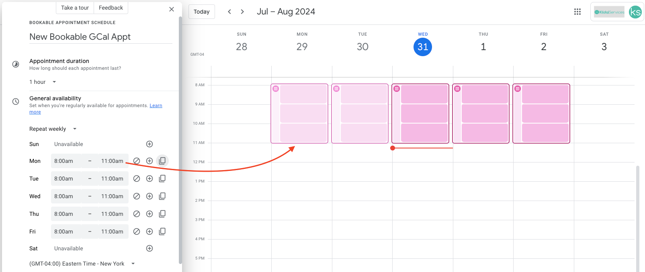Go to previous week
Screen dimensions: 645x272
click(x=229, y=12)
